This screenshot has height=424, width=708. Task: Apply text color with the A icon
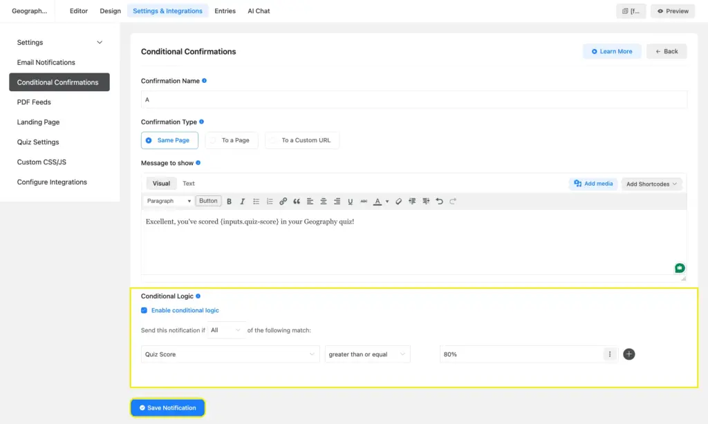[x=378, y=201]
